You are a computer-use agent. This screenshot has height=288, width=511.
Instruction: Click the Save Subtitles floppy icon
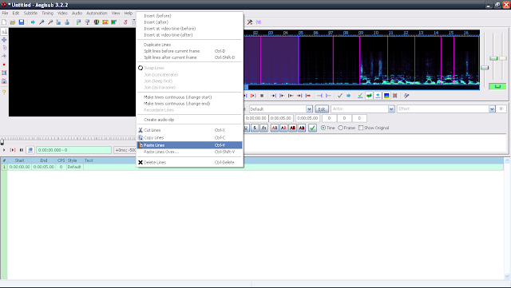(22, 22)
